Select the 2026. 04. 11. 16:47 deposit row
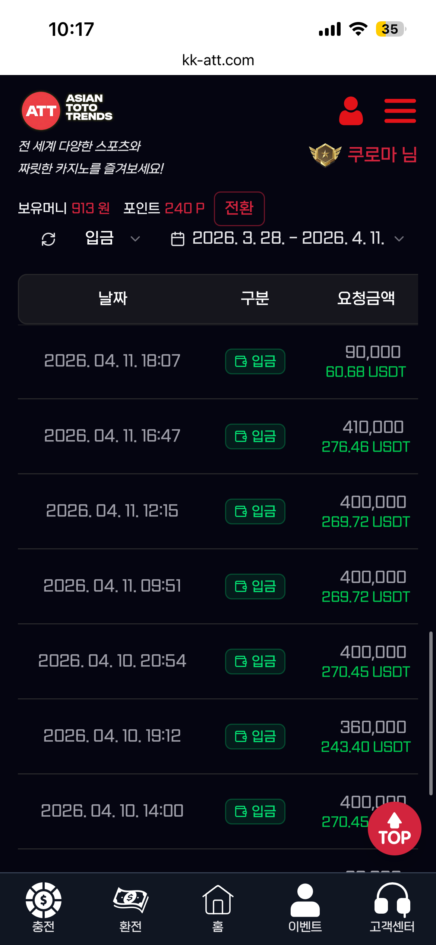436x945 pixels. pyautogui.click(x=218, y=436)
